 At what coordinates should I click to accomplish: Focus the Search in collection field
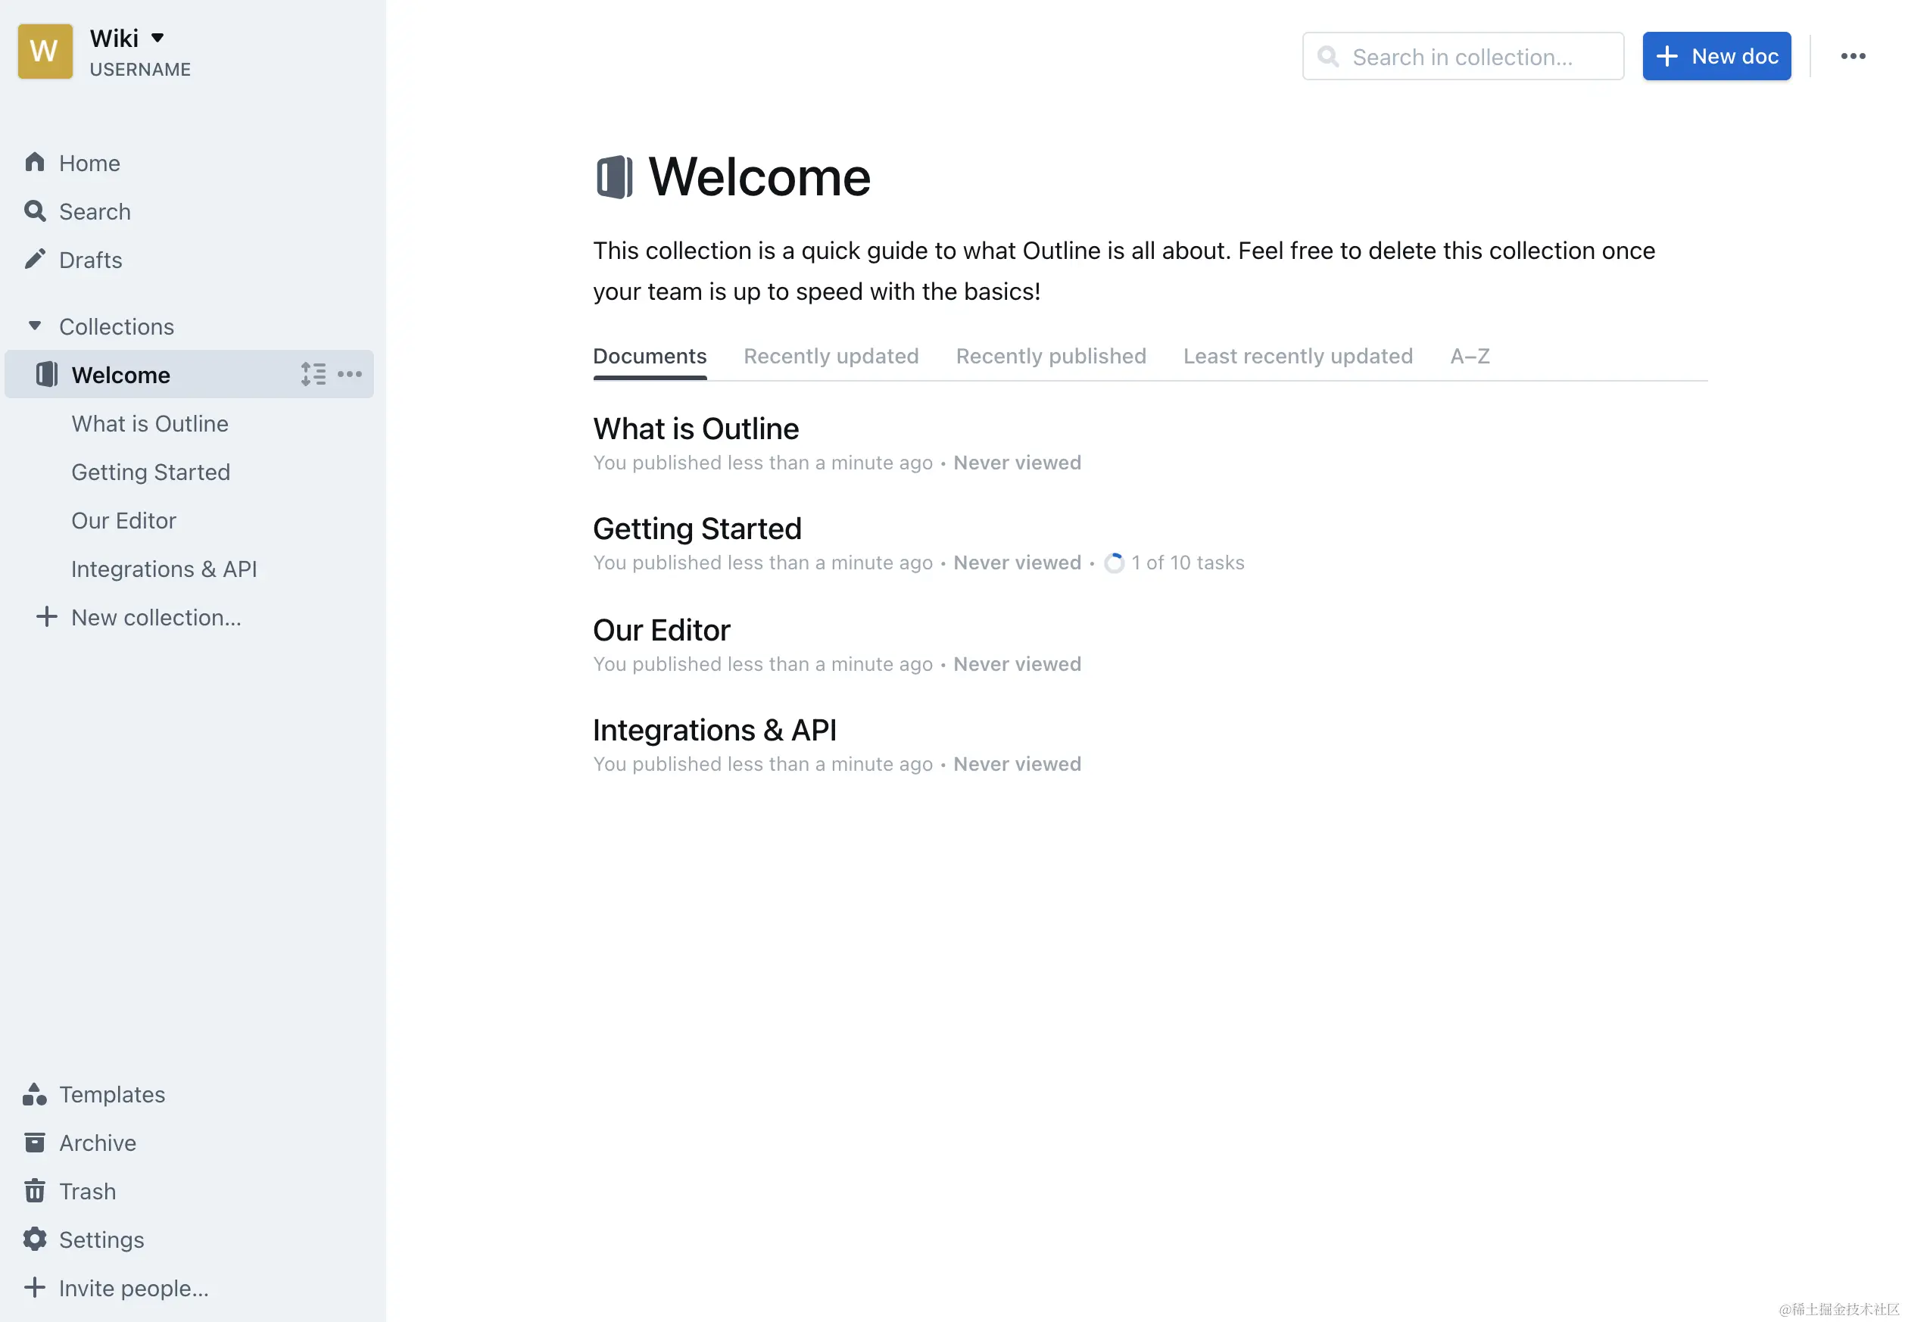click(1462, 56)
